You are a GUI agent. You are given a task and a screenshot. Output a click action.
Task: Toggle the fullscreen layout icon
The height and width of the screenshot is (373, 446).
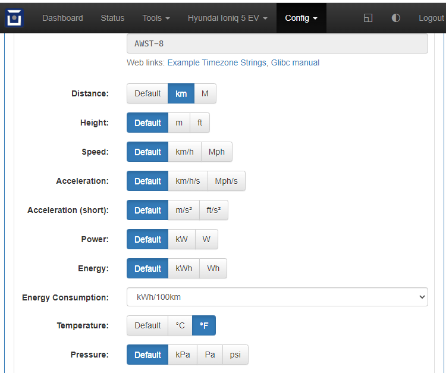pyautogui.click(x=368, y=18)
